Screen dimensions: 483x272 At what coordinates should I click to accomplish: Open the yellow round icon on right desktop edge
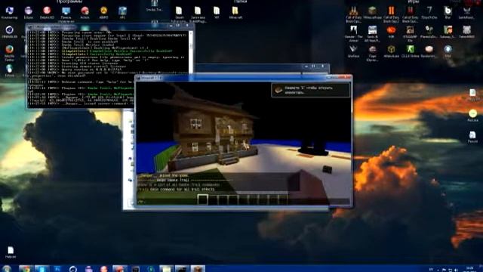point(473,115)
